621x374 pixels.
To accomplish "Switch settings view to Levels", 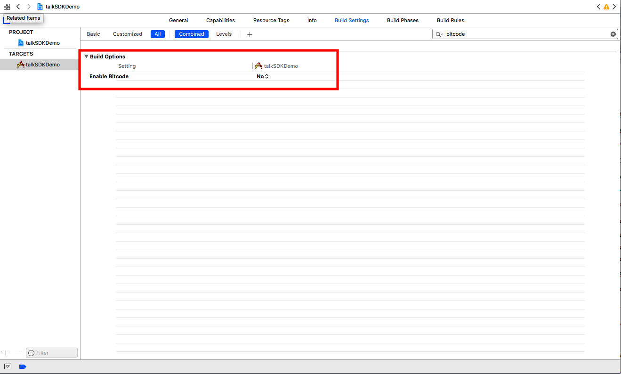I will [224, 34].
